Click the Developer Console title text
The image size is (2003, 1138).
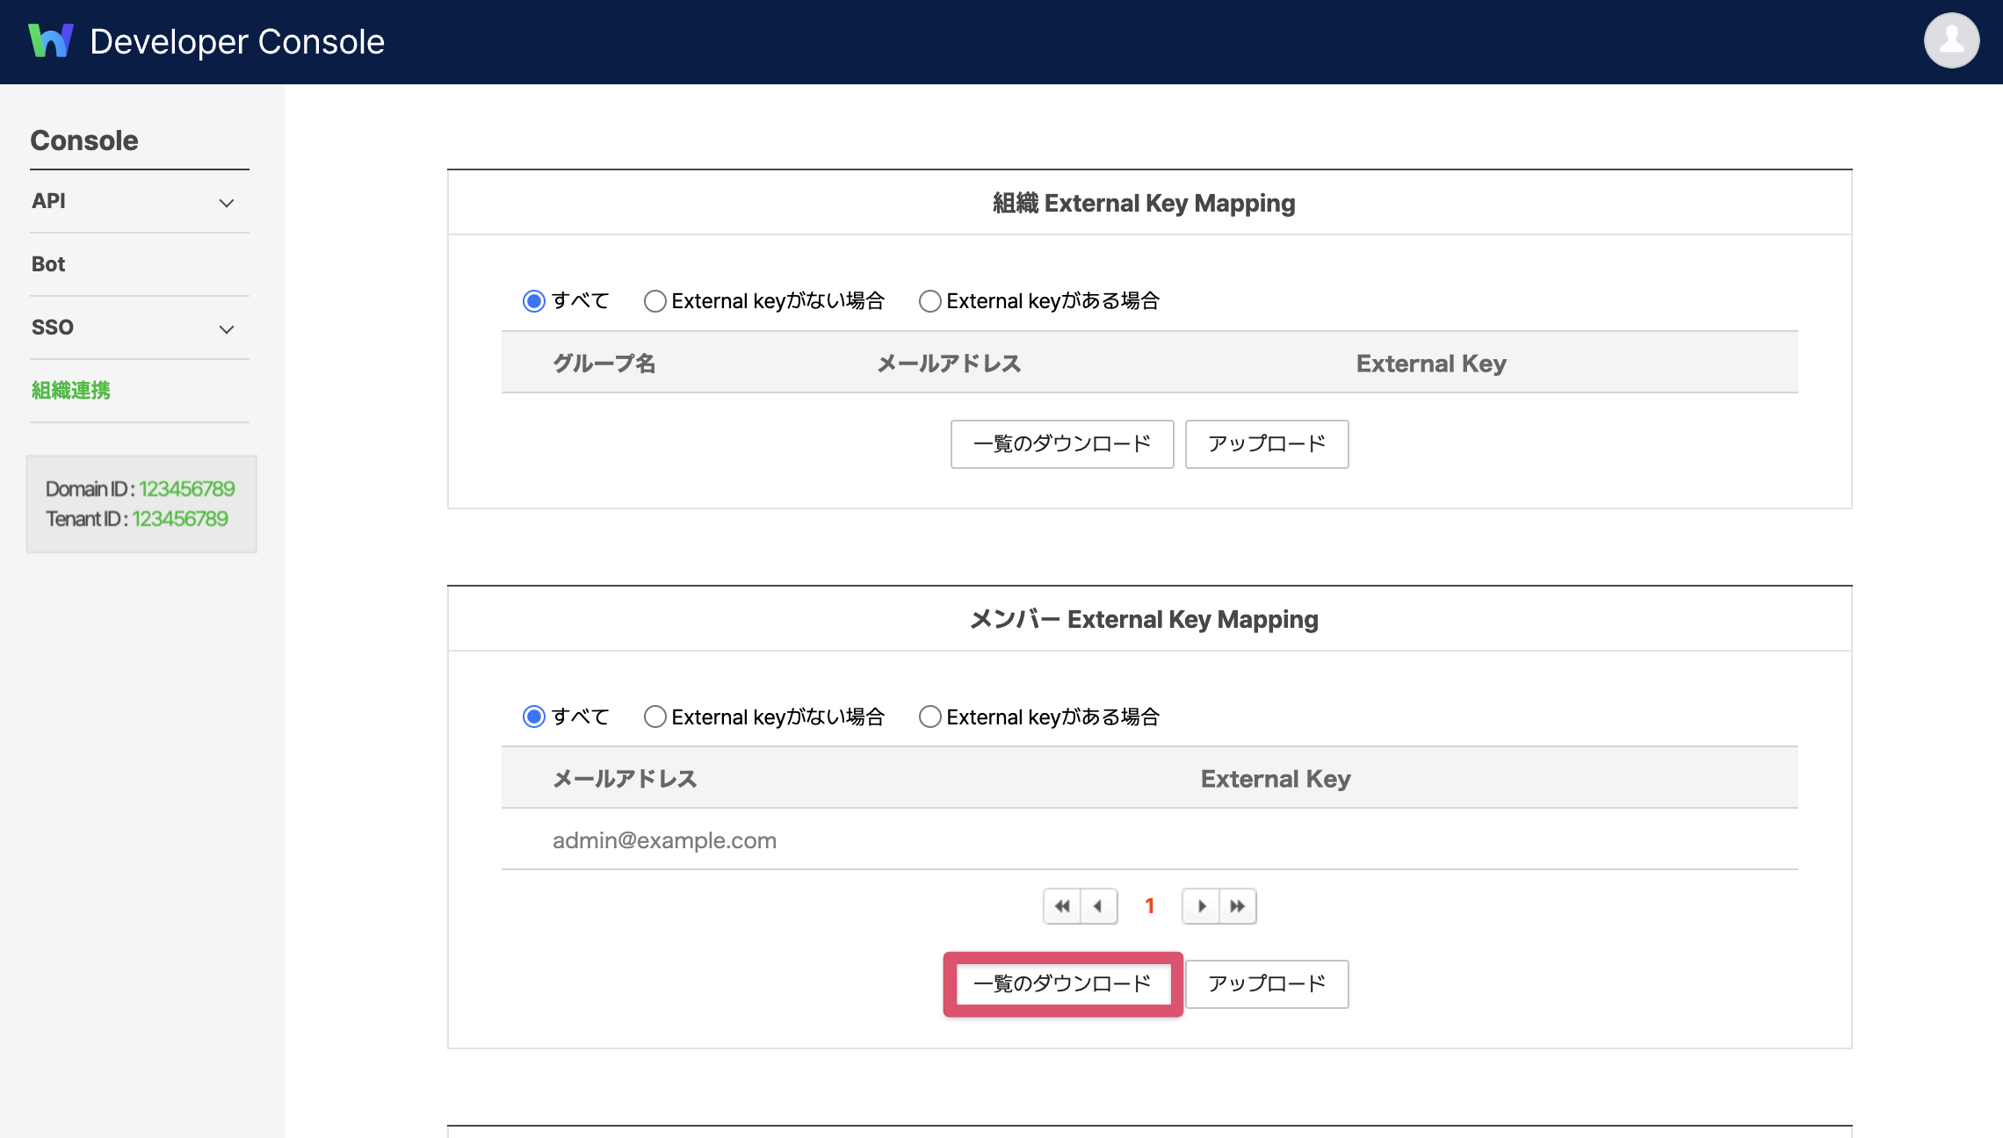click(x=237, y=41)
